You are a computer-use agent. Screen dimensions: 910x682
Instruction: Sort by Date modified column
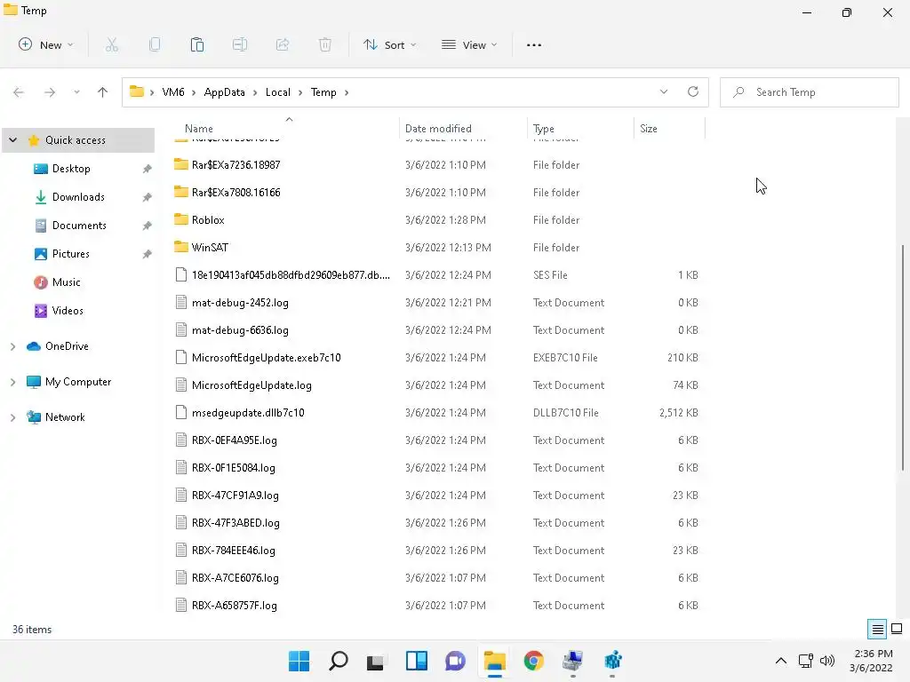click(438, 128)
